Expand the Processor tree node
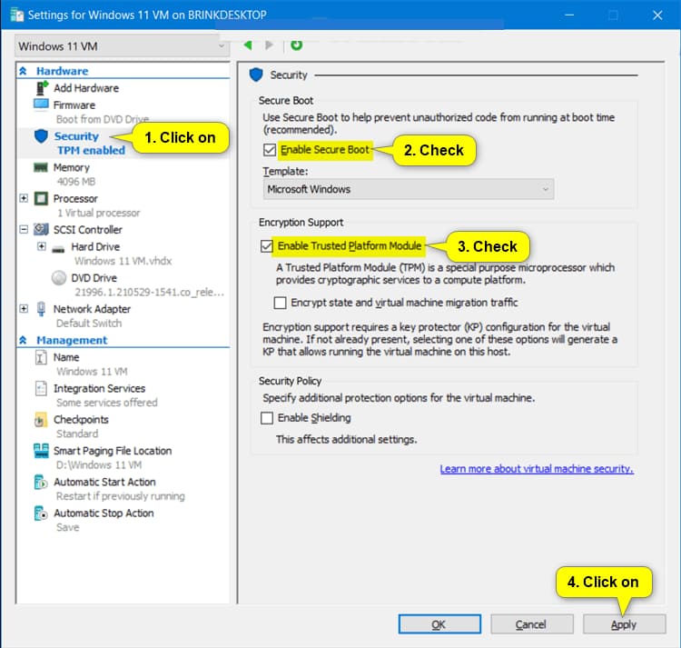Viewport: 681px width, 648px height. point(24,198)
